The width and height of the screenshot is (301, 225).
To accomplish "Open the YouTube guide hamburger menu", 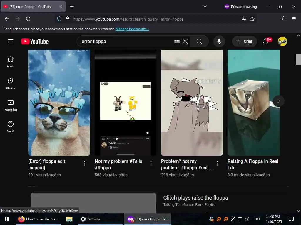I will point(11,41).
